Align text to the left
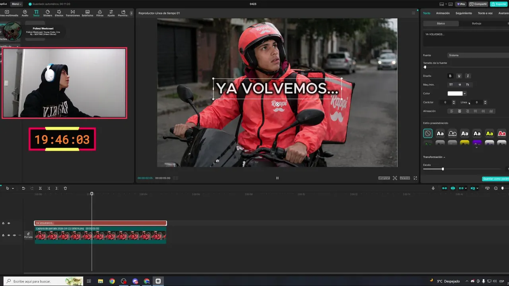 451,111
